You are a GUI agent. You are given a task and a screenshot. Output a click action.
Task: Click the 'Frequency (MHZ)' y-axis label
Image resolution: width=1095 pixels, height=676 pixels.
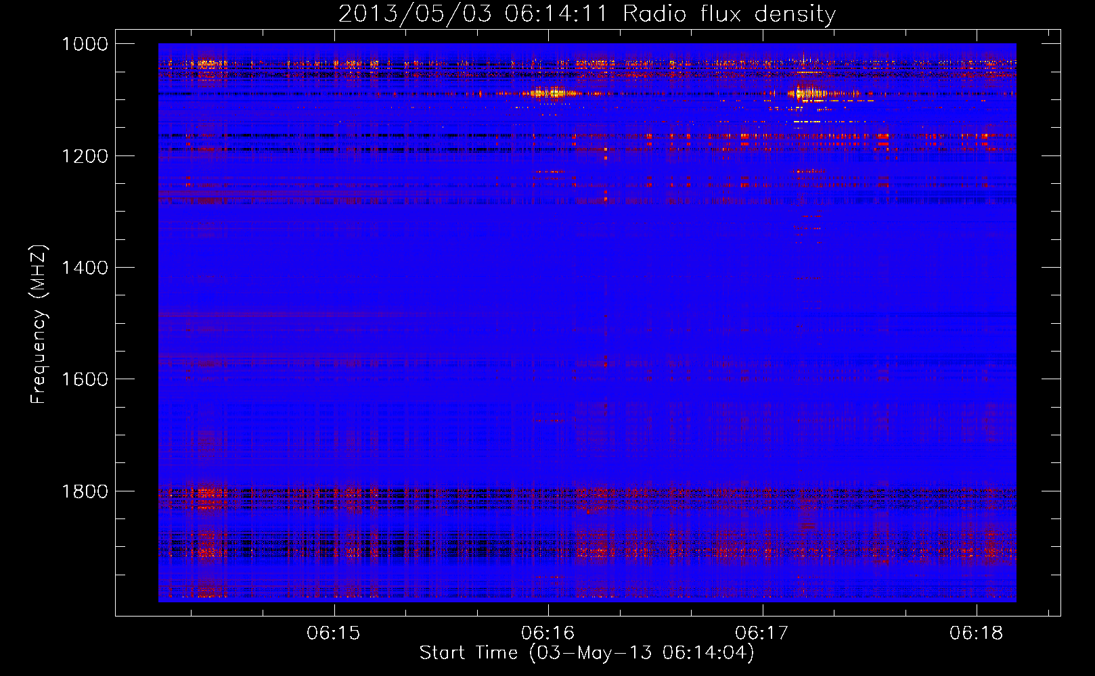tap(39, 324)
